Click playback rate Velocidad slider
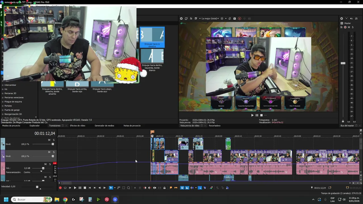Viewport: 363px width, 204px height. pyautogui.click(x=37, y=187)
